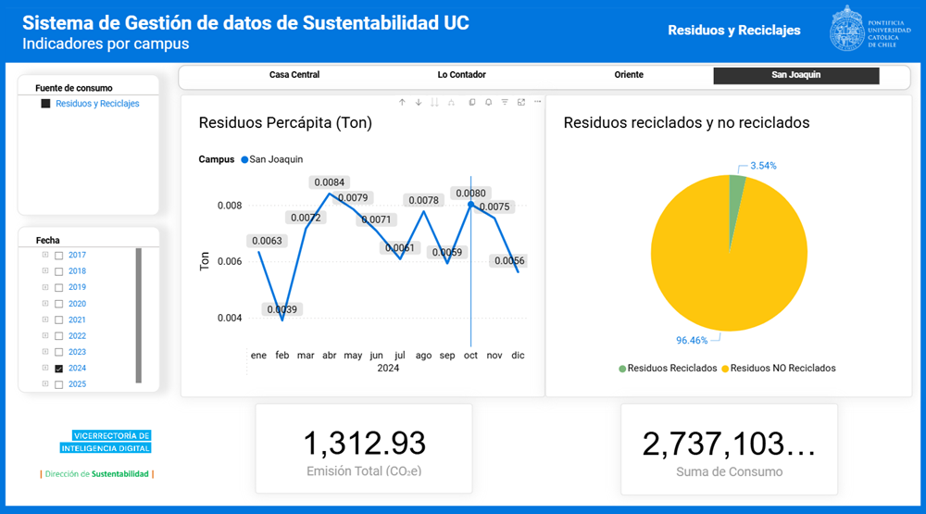Click the copy visual icon
The width and height of the screenshot is (926, 514).
pyautogui.click(x=472, y=103)
